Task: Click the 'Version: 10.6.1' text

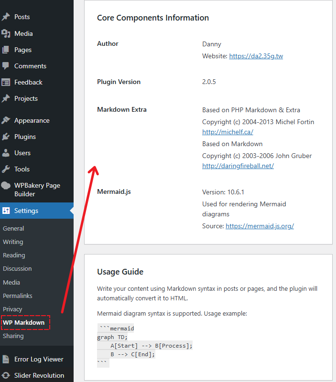Action: click(x=223, y=192)
